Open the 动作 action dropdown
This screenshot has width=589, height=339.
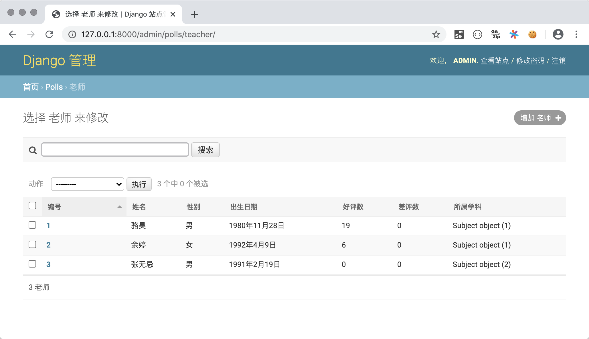pos(87,184)
